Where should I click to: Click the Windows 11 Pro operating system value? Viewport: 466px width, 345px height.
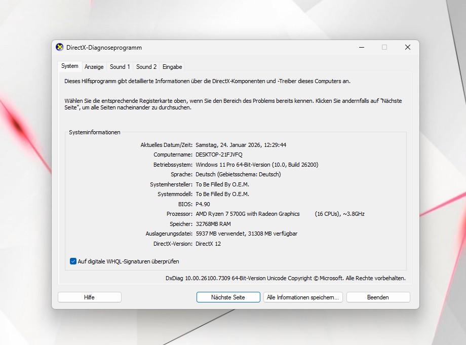coord(257,165)
